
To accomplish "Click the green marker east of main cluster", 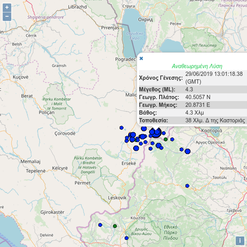I will (x=166, y=140).
